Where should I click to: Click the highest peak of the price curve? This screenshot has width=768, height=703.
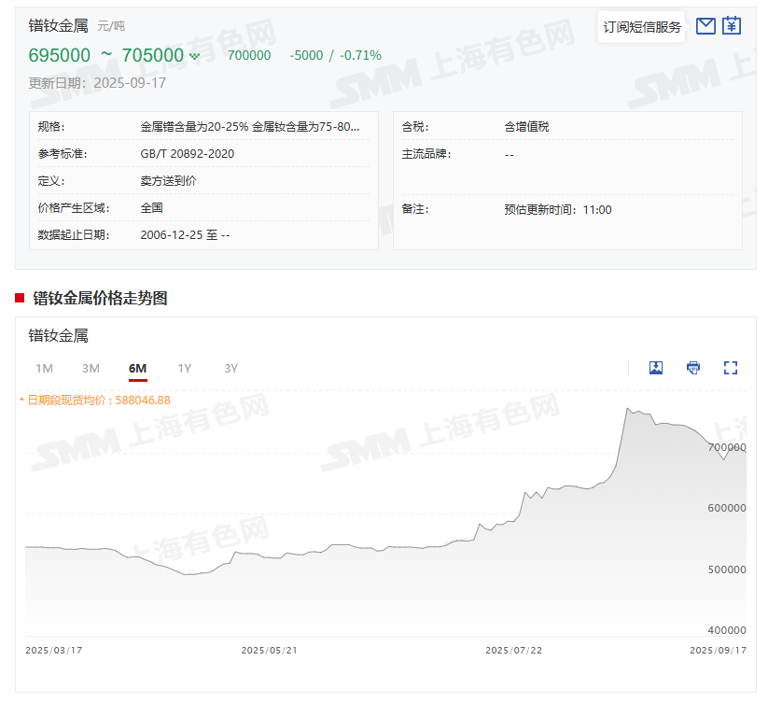(628, 409)
